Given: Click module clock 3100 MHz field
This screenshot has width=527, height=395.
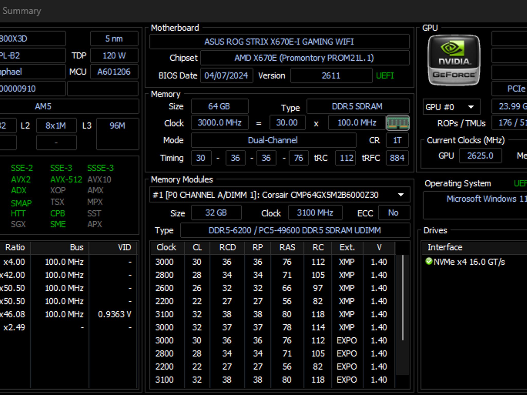Looking at the screenshot, I should click(315, 213).
